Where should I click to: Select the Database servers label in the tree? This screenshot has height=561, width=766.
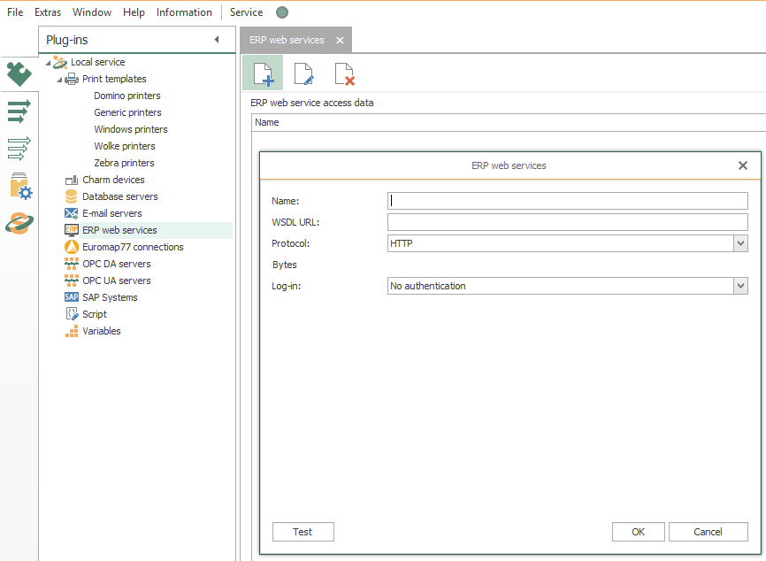[120, 196]
